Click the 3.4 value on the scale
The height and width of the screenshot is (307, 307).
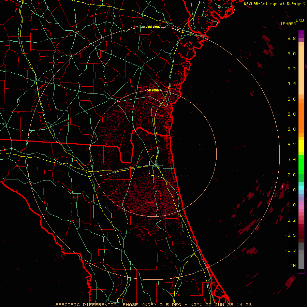click(292, 160)
